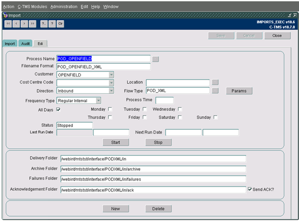Open the Administration menu
Screen dimensions: 299x221
(x=64, y=7)
